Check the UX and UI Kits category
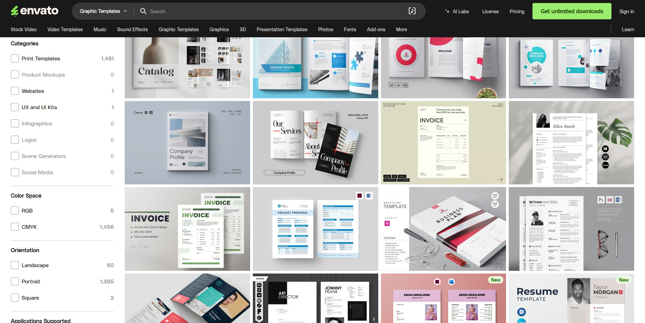This screenshot has width=645, height=323. pyautogui.click(x=15, y=107)
